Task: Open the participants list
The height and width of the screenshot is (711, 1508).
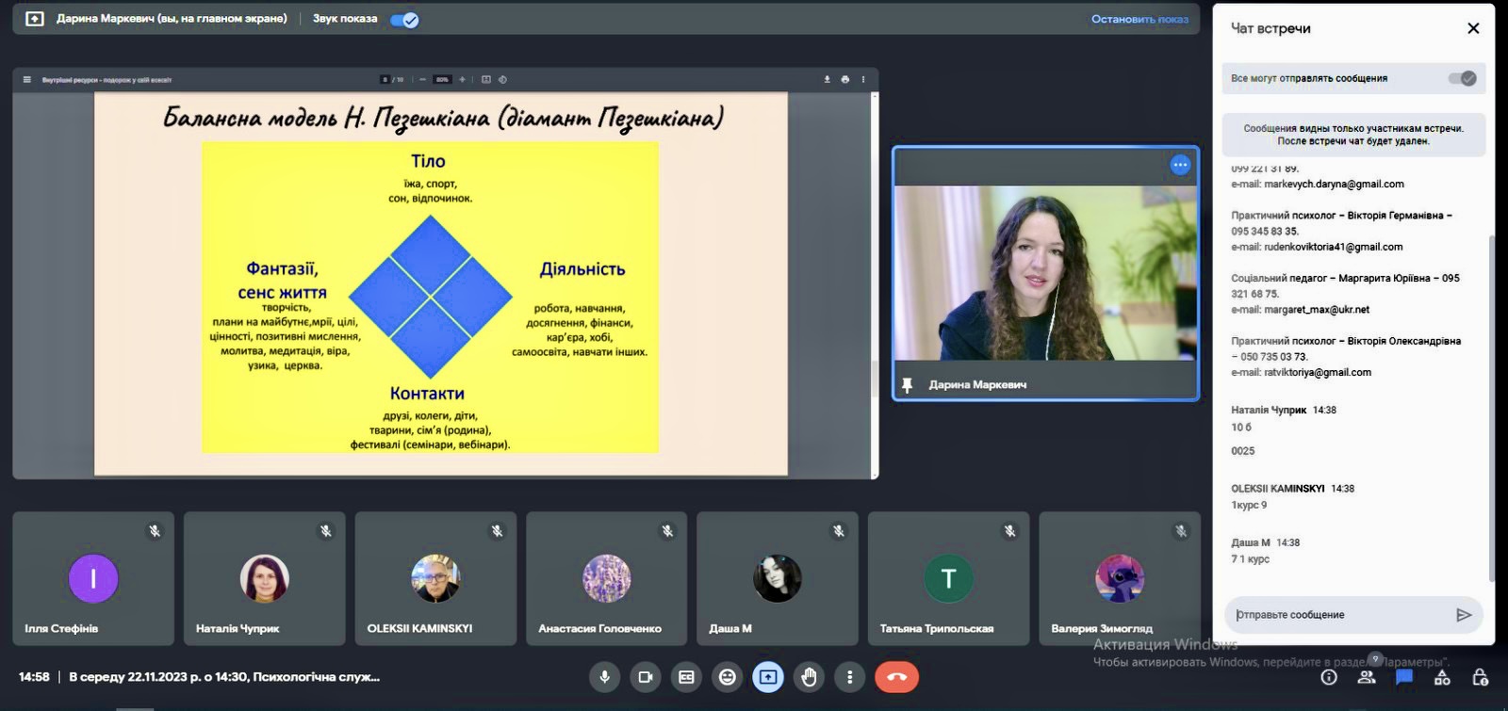Action: pyautogui.click(x=1367, y=677)
